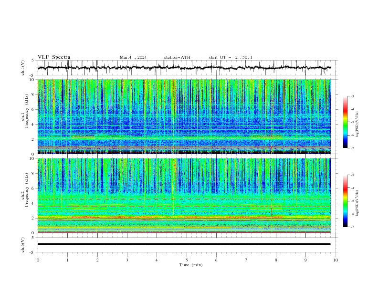378x292 pixels.
Task: Click time axis tick label "1"
Action: 67,260
